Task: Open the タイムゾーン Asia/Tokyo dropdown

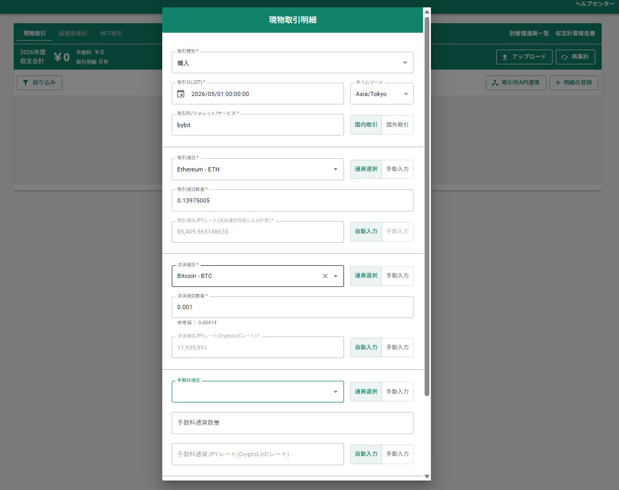Action: [x=382, y=94]
